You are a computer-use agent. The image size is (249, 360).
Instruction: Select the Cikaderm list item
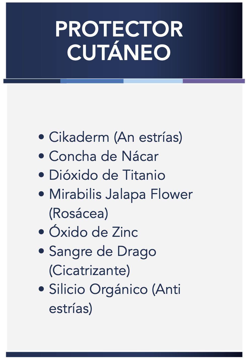coord(115,137)
